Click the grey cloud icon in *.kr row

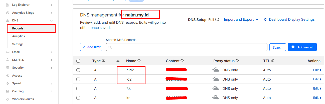click(x=216, y=88)
